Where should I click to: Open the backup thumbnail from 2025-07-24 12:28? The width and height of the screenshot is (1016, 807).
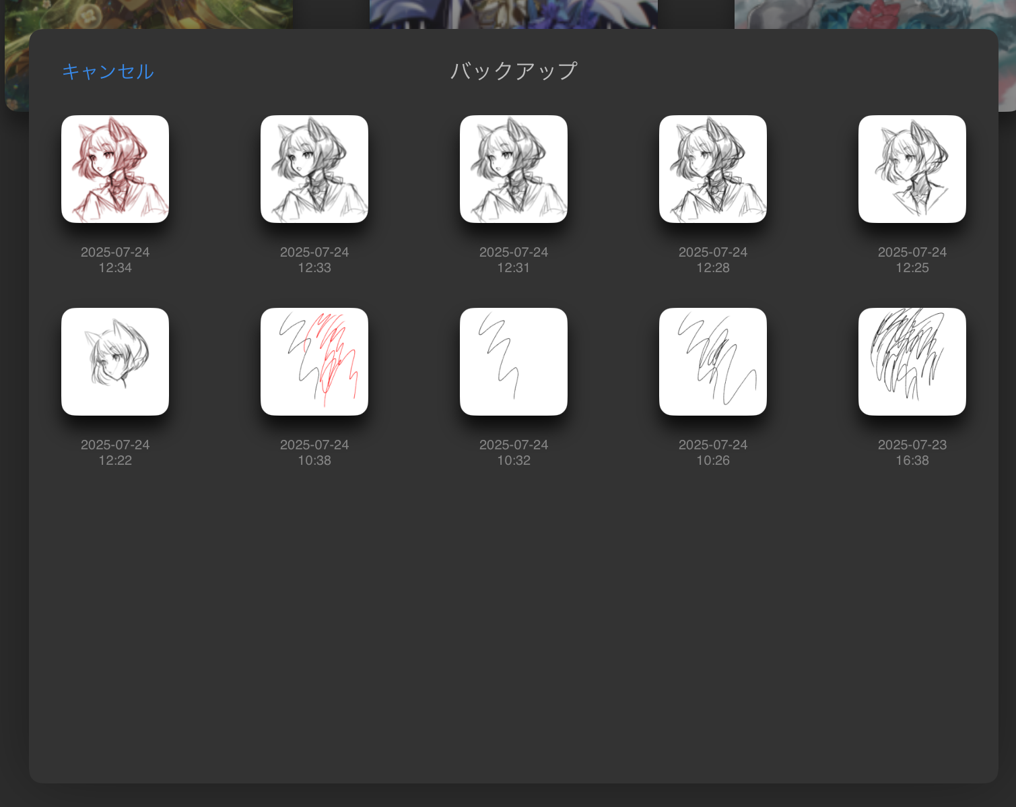pyautogui.click(x=713, y=169)
